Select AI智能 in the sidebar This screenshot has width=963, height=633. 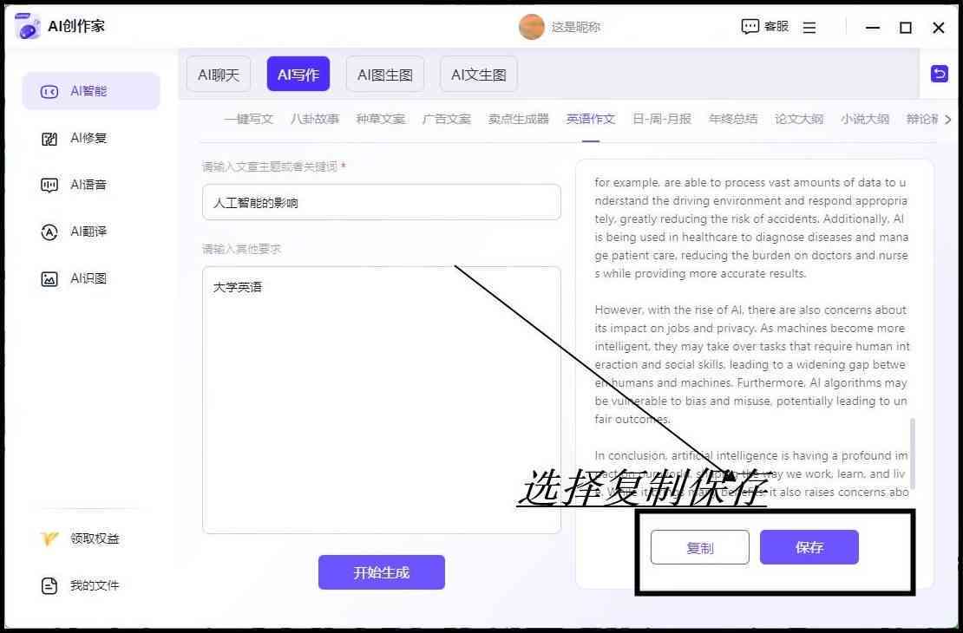pyautogui.click(x=91, y=91)
